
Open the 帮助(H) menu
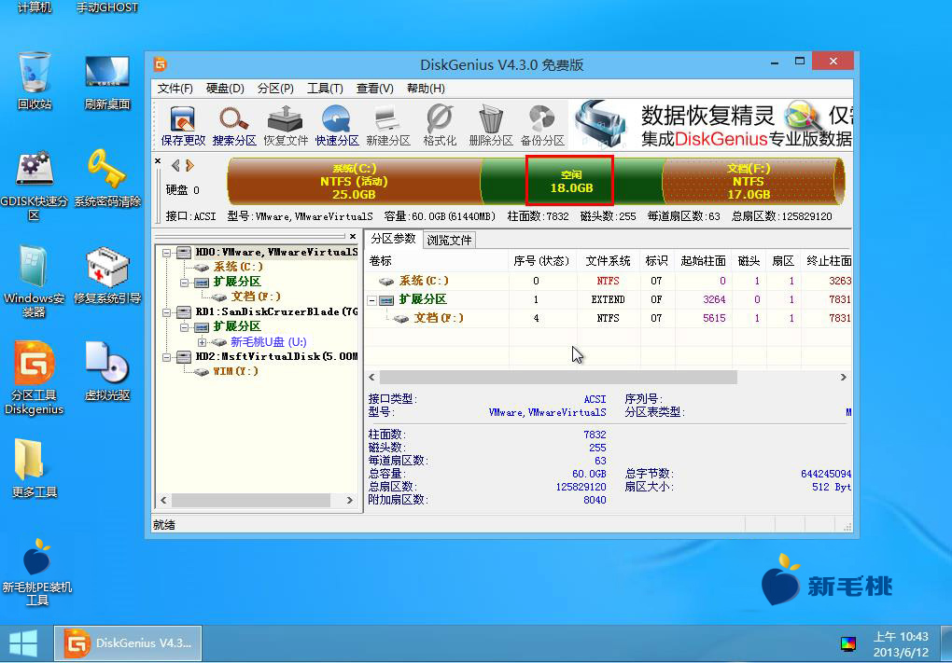[x=426, y=89]
